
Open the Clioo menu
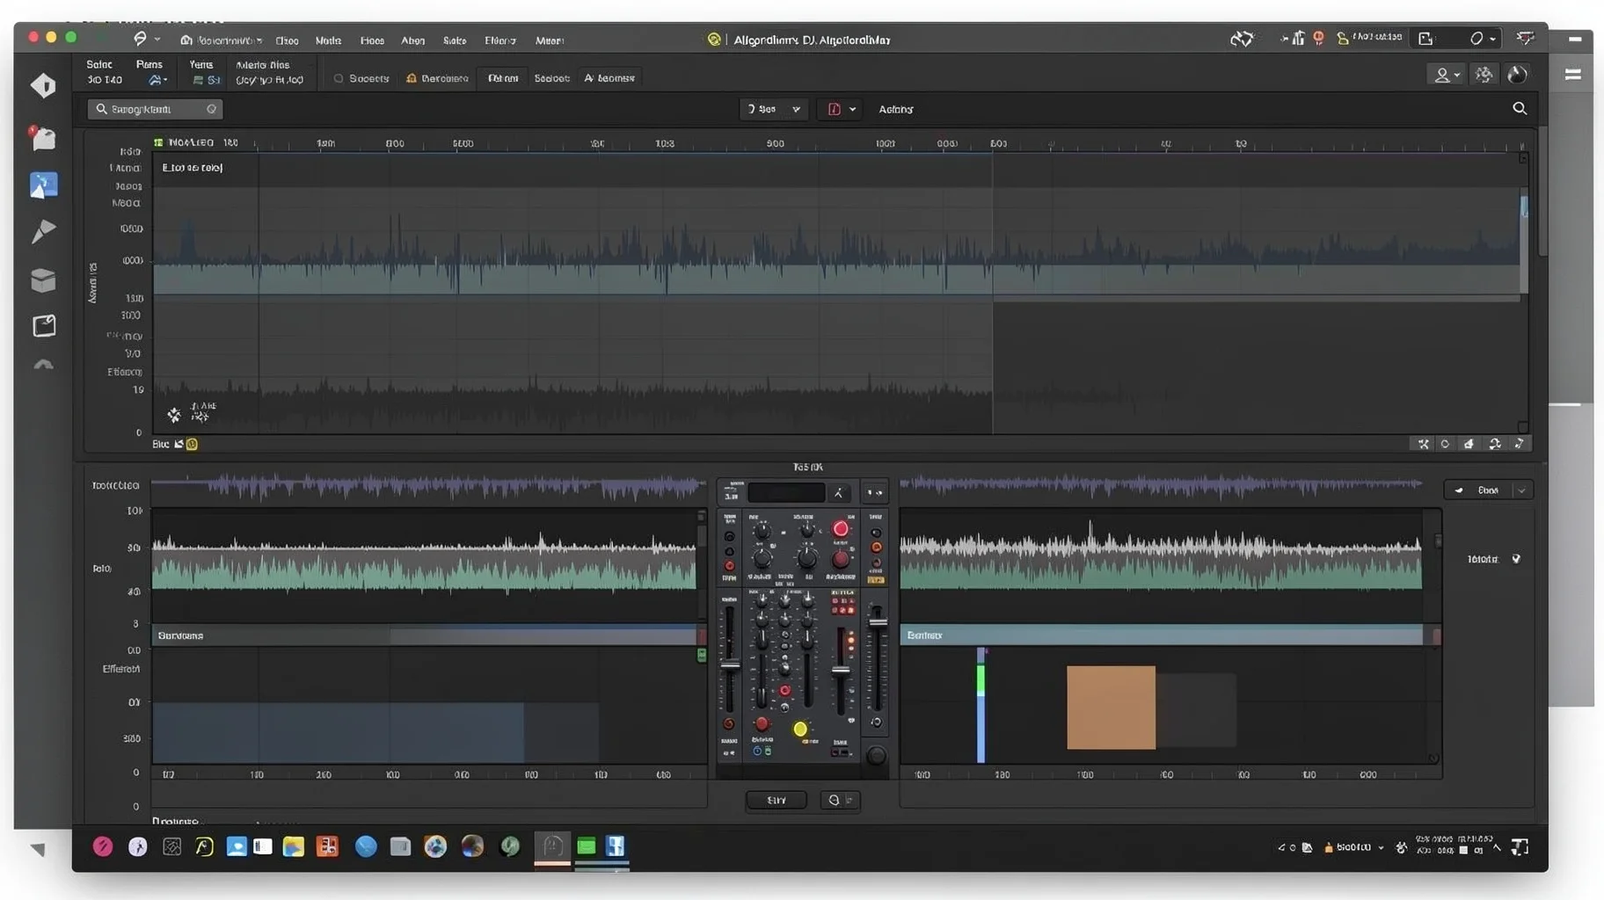click(287, 40)
